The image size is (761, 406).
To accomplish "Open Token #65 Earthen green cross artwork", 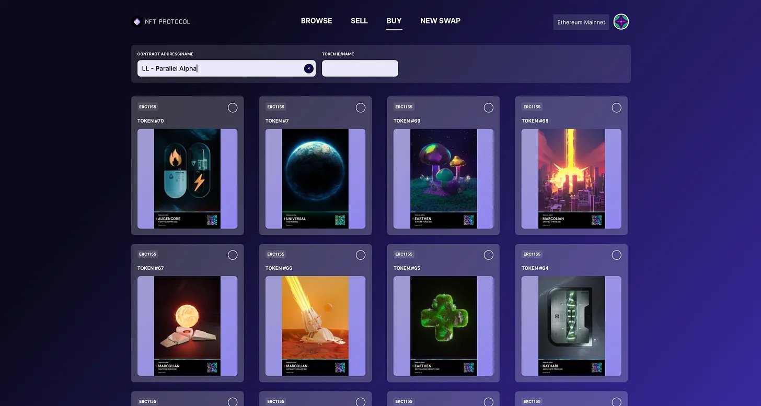I will click(443, 326).
